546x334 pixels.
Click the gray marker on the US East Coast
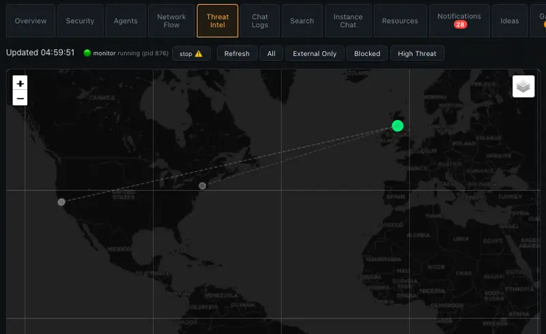tap(202, 186)
